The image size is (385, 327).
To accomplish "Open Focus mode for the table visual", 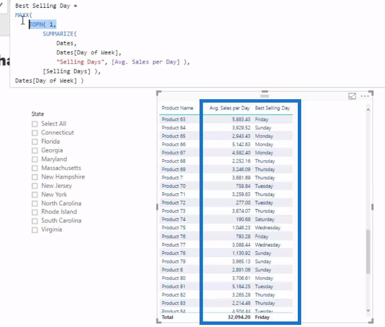I will (352, 96).
